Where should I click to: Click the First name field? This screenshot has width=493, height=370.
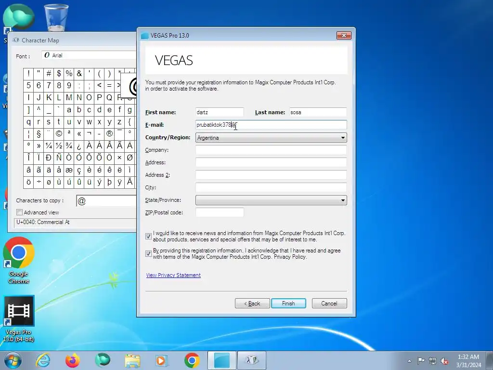tap(220, 112)
